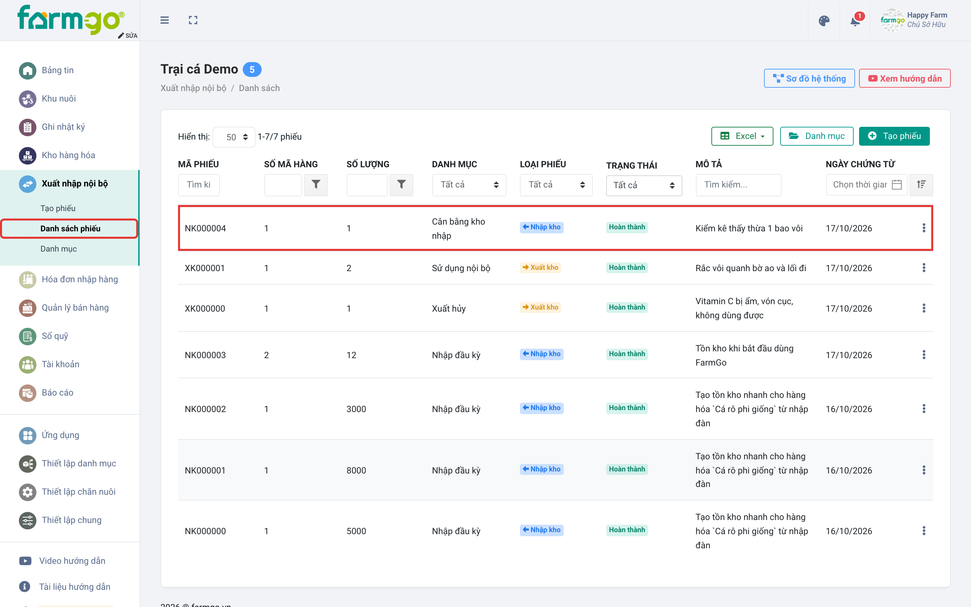Open Danh mục filter dropdown

[x=469, y=185]
